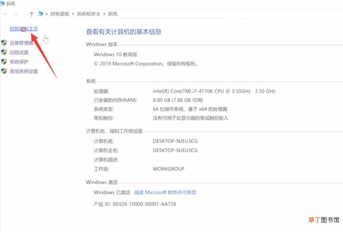
Task: Open the recent locations dropdown arrow
Action: tap(24, 14)
